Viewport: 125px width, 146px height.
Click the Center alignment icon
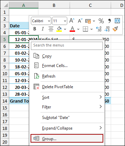[51, 29]
